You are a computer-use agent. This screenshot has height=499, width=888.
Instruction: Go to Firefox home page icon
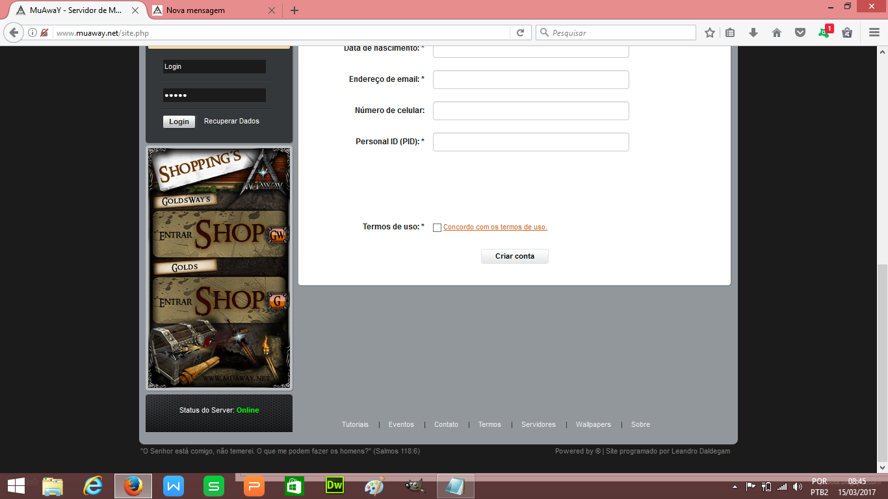(x=777, y=32)
